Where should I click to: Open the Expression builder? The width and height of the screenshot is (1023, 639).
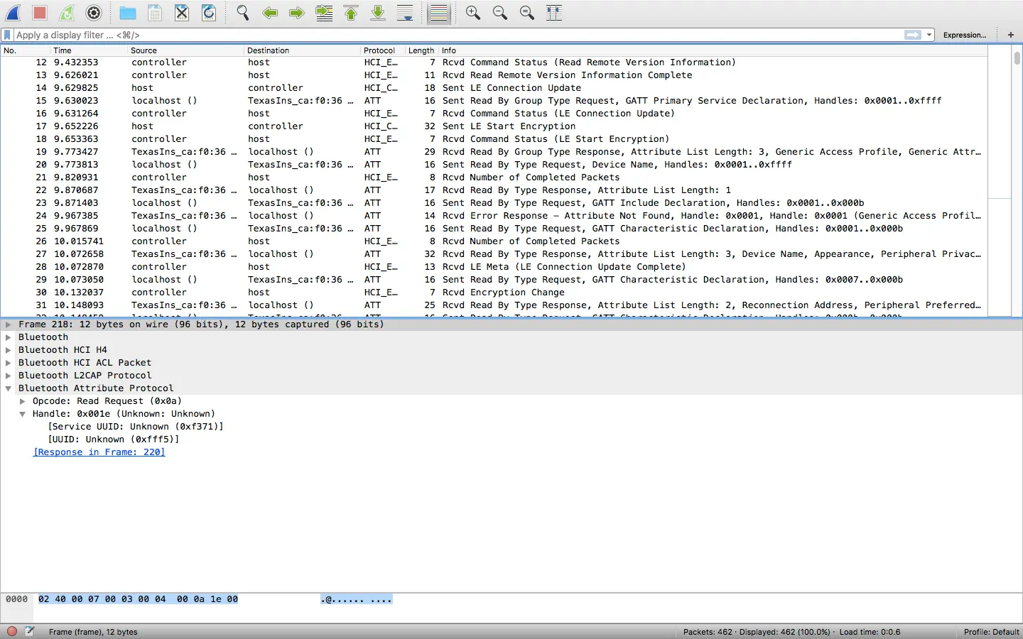point(964,34)
